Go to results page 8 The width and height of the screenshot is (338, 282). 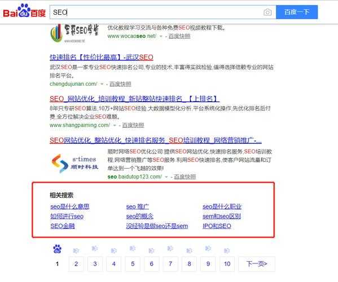189,264
